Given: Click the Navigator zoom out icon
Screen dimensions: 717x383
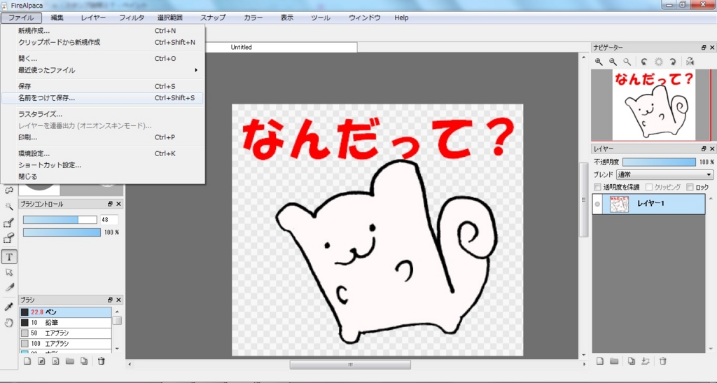Looking at the screenshot, I should tap(613, 62).
